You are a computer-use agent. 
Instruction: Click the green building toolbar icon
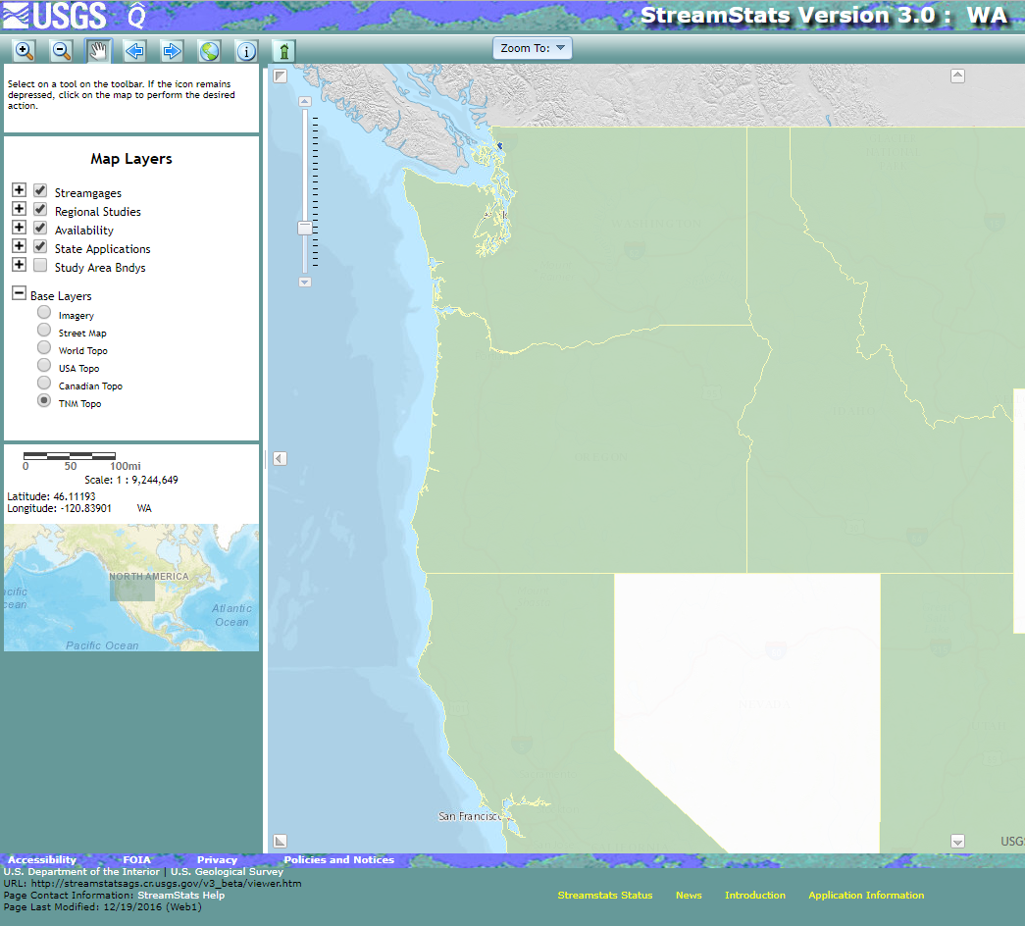(x=283, y=50)
